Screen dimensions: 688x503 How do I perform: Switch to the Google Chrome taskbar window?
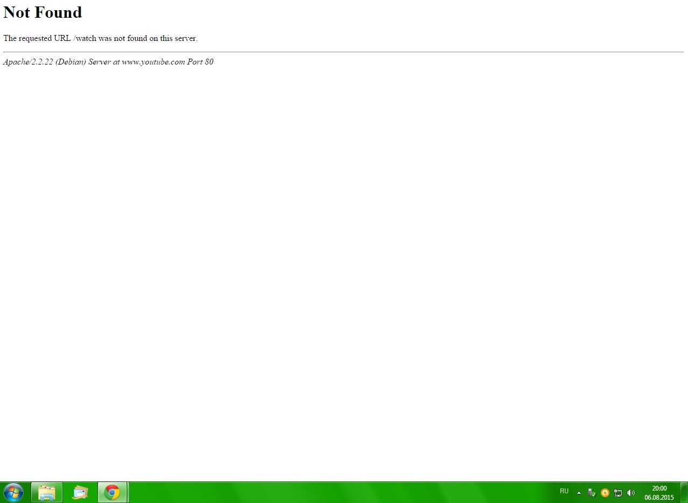pyautogui.click(x=112, y=492)
